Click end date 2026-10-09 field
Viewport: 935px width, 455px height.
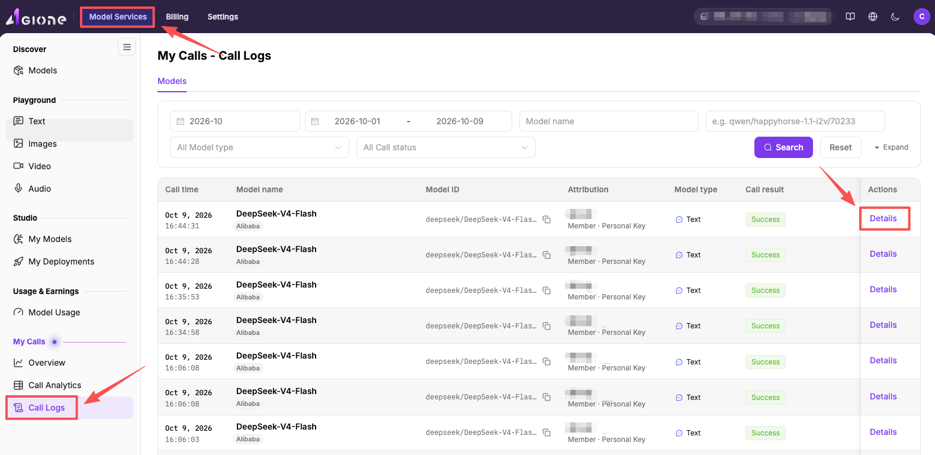(460, 121)
